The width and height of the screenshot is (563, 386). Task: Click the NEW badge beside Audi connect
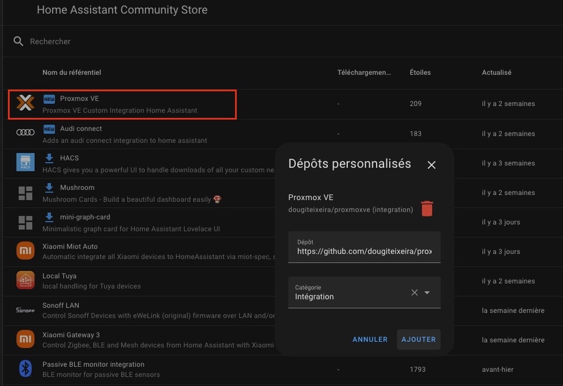[x=49, y=129]
